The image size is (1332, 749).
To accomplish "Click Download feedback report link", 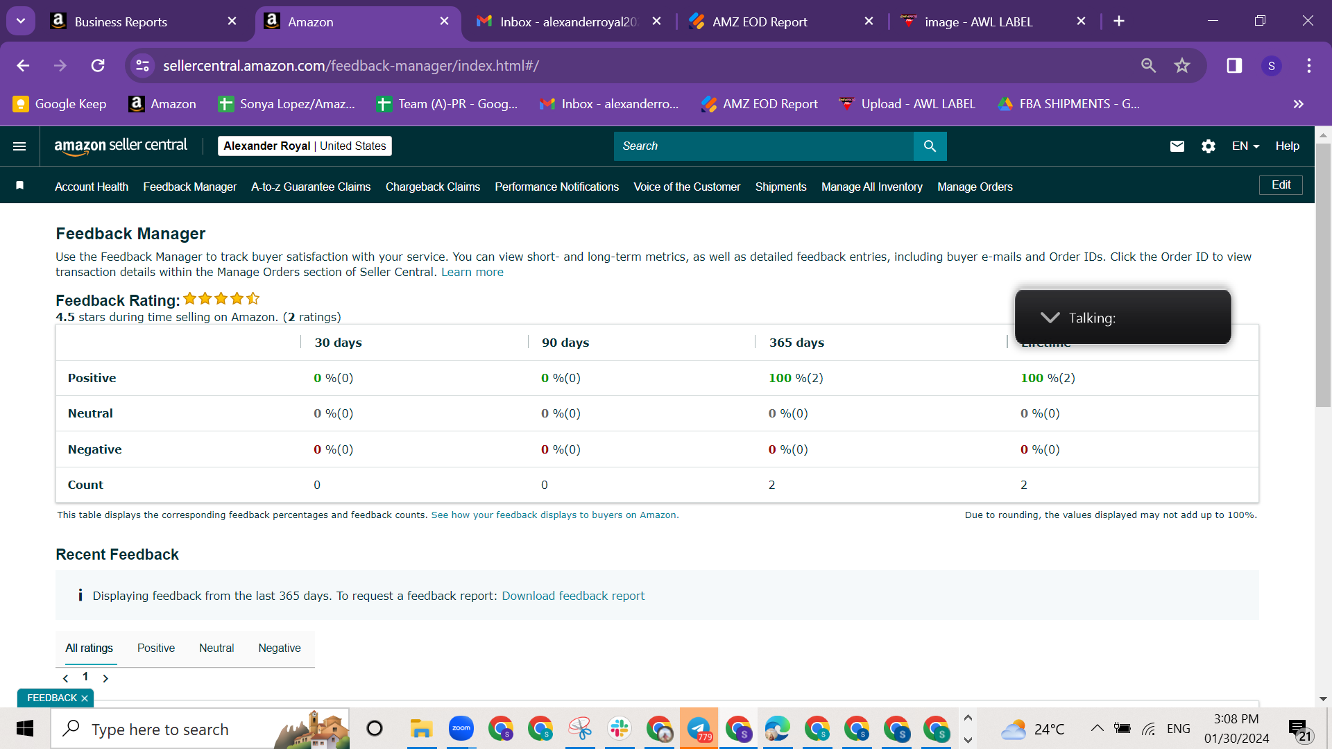I will pyautogui.click(x=573, y=596).
